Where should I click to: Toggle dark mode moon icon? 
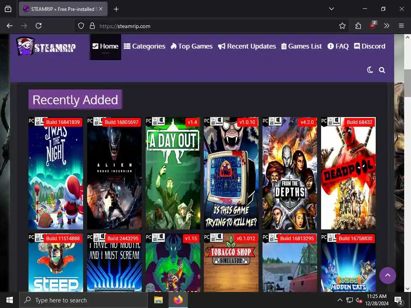pyautogui.click(x=370, y=70)
